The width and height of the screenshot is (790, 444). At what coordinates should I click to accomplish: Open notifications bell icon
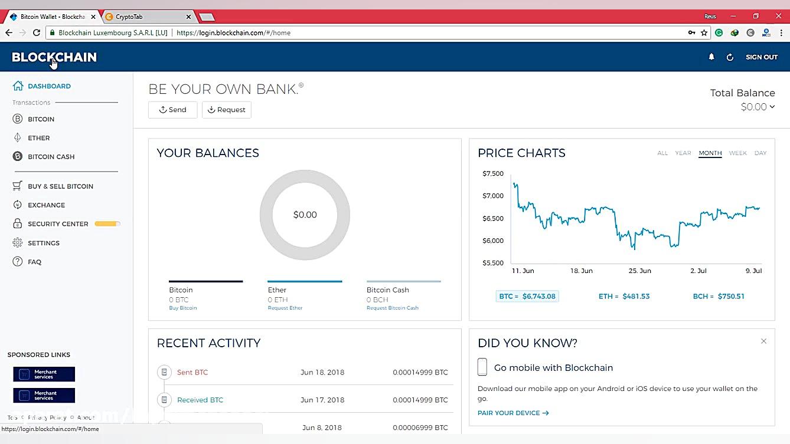[711, 57]
